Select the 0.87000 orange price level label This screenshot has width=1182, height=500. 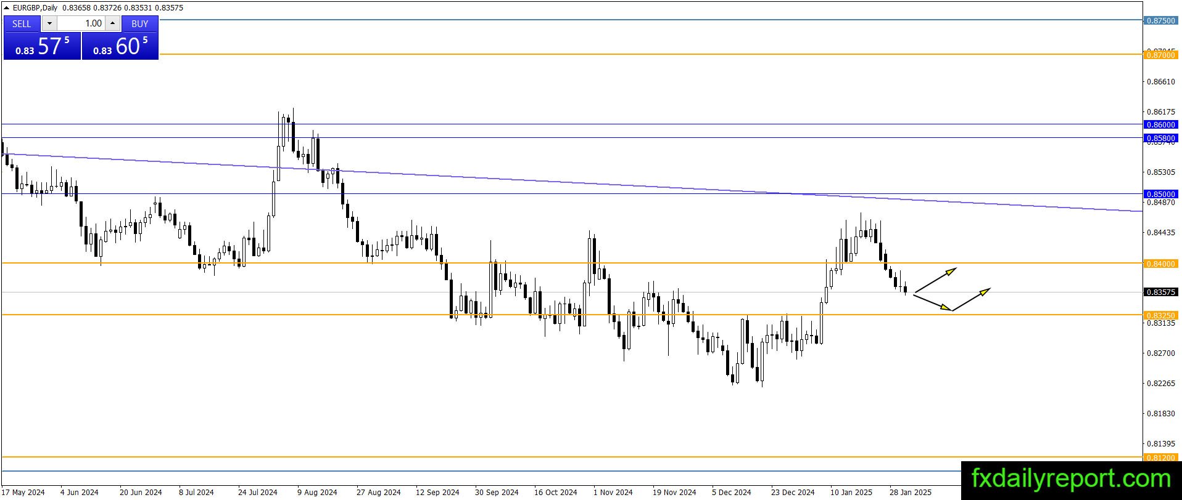[x=1160, y=55]
